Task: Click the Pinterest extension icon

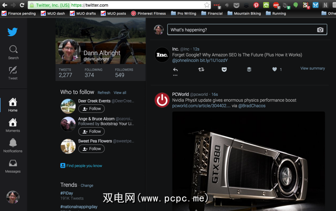Action: [x=256, y=5]
